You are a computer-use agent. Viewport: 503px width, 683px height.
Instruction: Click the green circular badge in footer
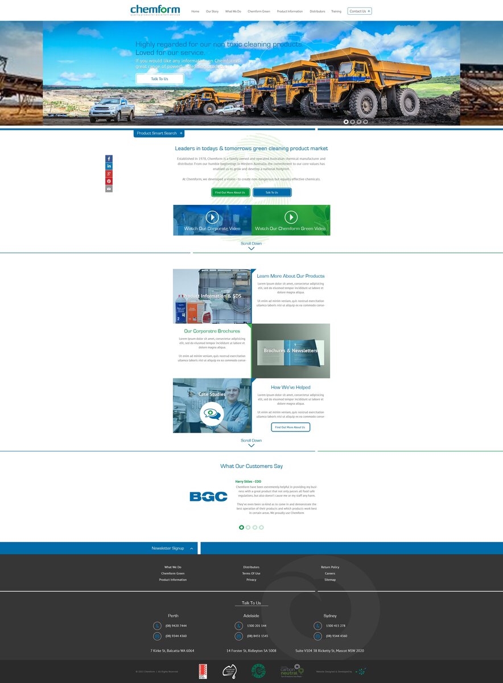258,671
